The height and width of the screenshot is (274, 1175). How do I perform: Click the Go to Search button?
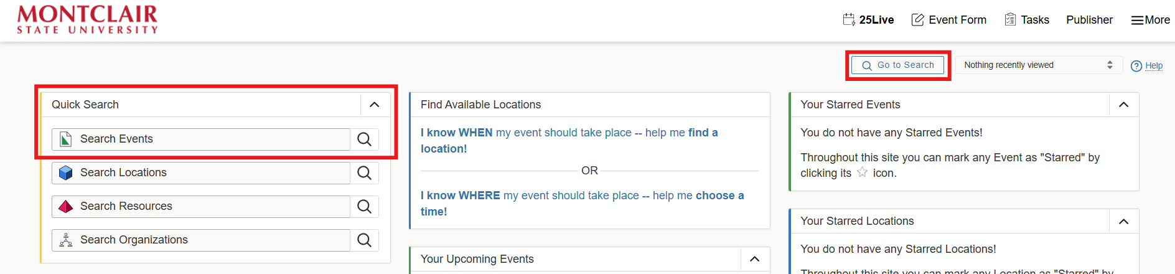click(897, 65)
